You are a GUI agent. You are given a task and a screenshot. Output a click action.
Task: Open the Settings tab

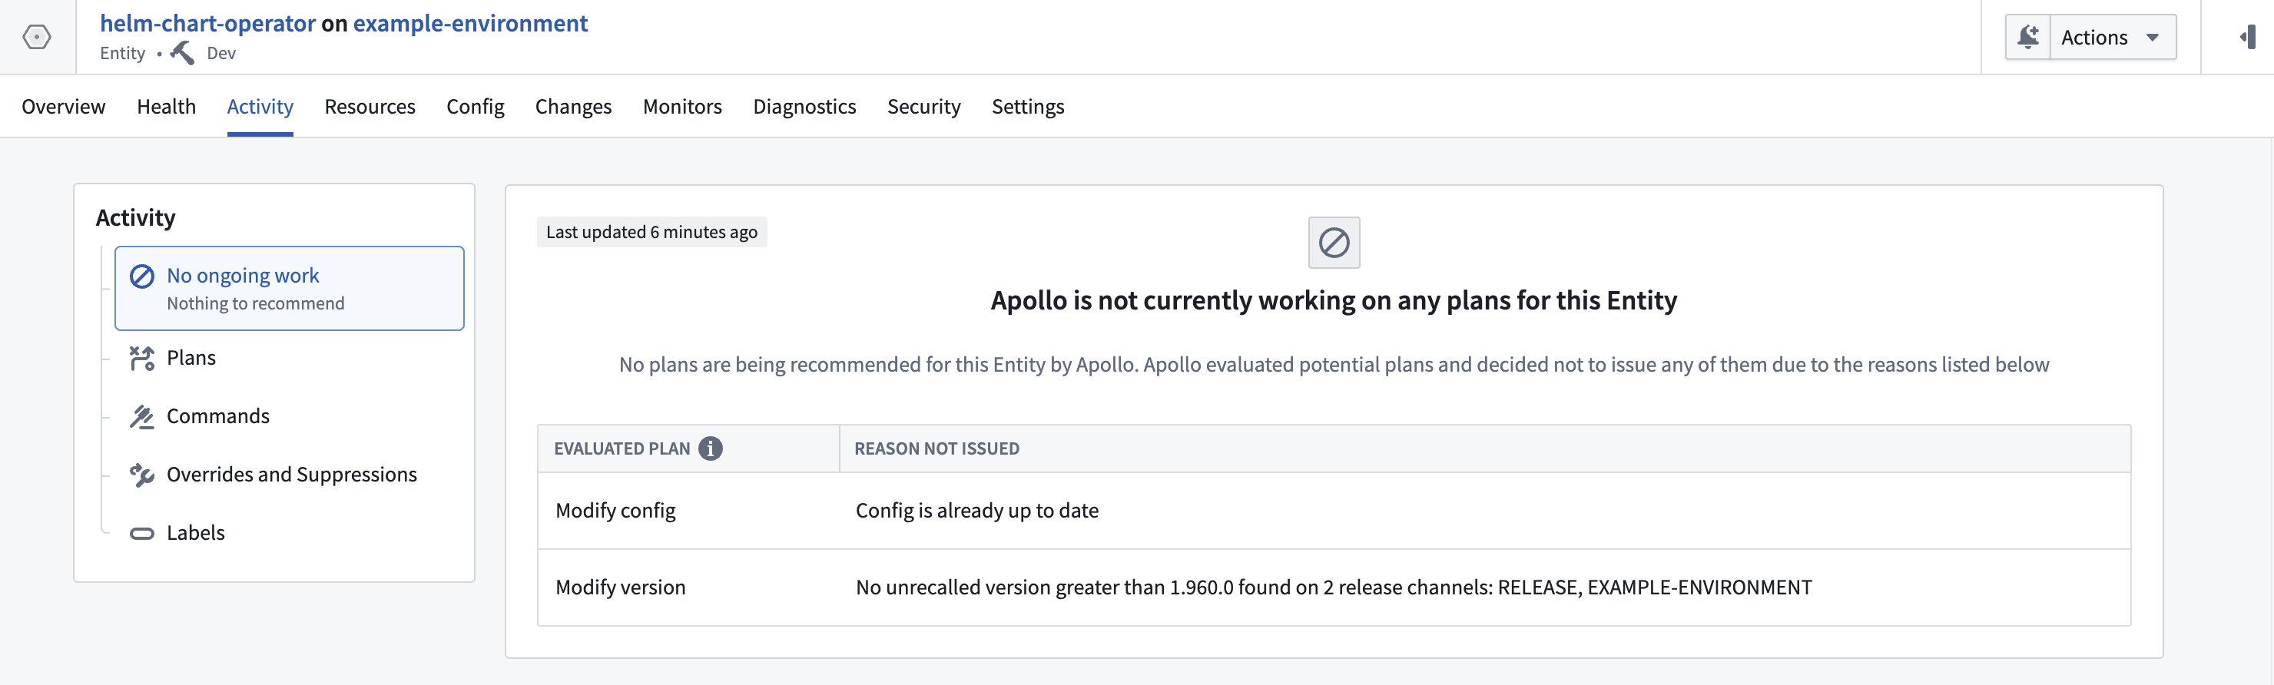tap(1028, 106)
